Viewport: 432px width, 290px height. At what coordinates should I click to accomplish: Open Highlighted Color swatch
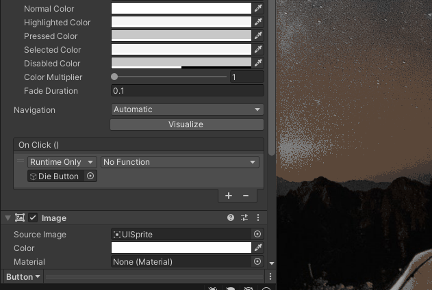coord(181,22)
